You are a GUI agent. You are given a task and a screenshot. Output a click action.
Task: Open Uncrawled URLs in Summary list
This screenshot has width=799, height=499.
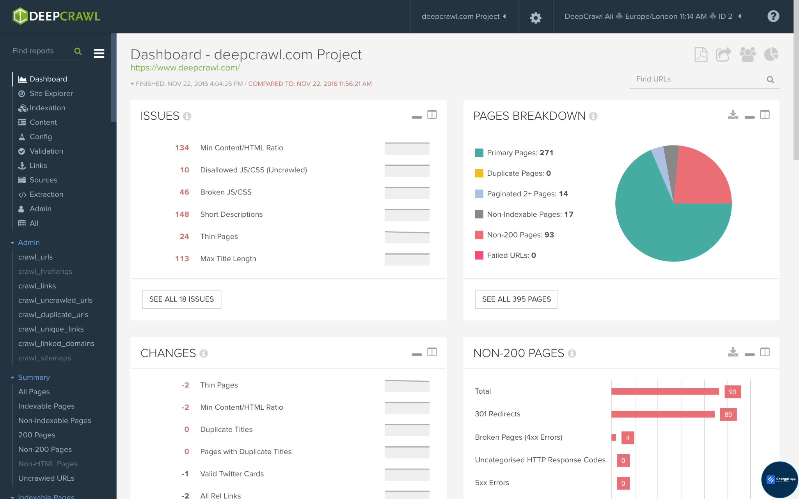click(46, 478)
